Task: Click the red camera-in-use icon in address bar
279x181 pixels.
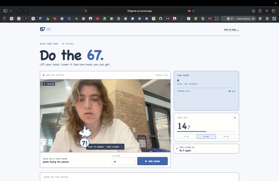Action: click(x=189, y=11)
